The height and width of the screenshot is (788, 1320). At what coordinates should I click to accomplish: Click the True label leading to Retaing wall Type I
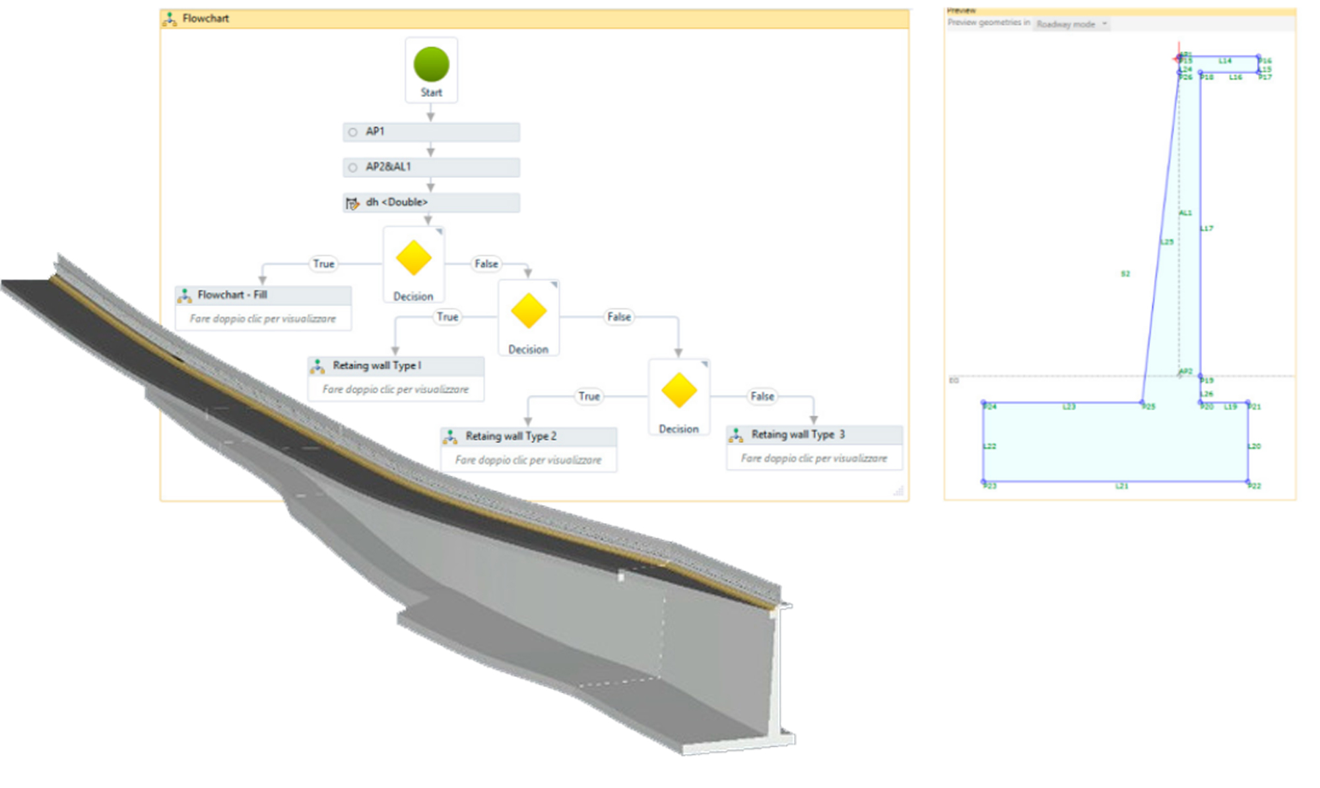pyautogui.click(x=447, y=317)
